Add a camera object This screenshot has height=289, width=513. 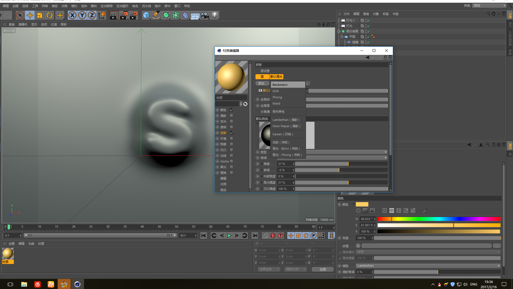click(x=205, y=15)
